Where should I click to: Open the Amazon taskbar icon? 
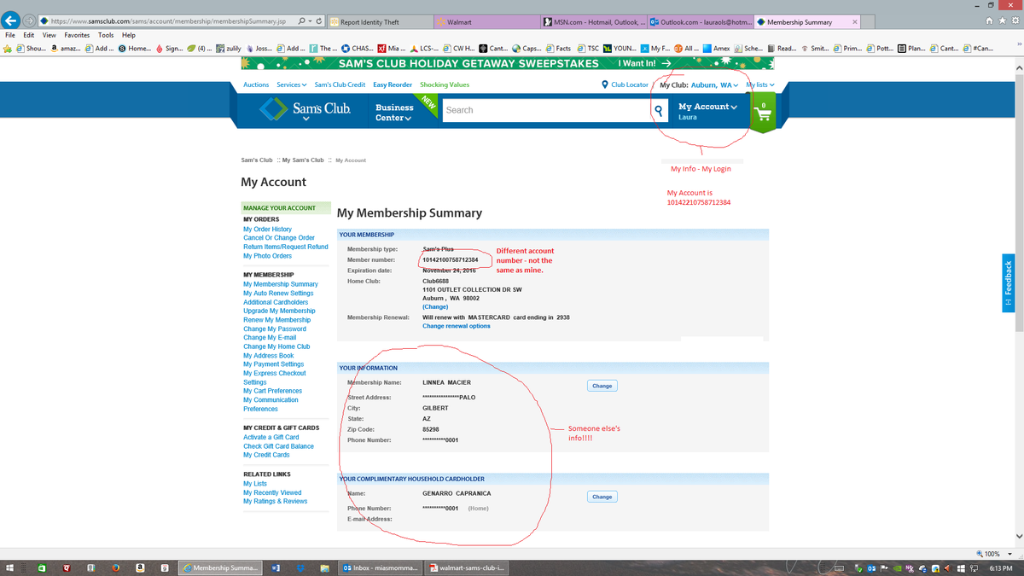(139, 567)
